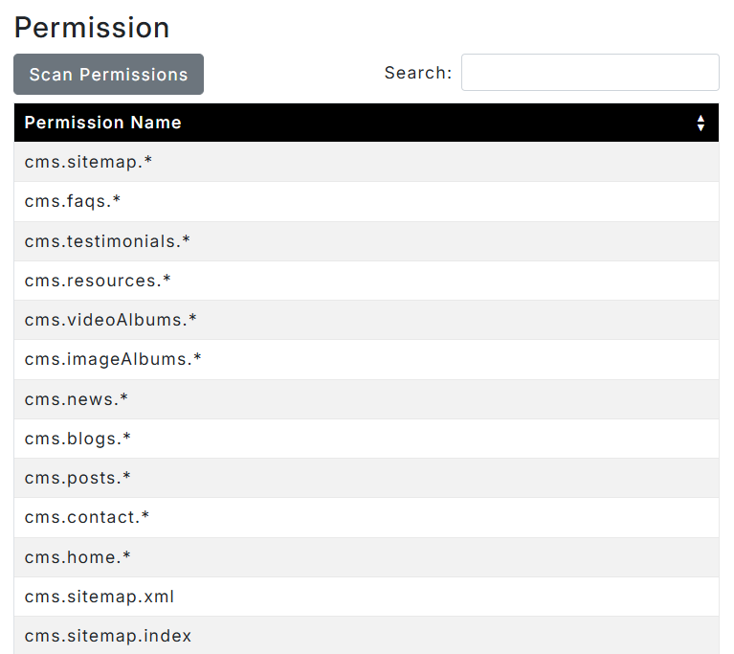Image resolution: width=734 pixels, height=654 pixels.
Task: Toggle the sort arrows icon in header
Action: (701, 124)
